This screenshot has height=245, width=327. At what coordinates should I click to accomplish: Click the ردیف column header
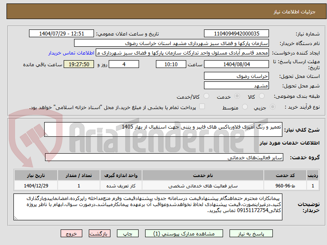tap(313, 175)
